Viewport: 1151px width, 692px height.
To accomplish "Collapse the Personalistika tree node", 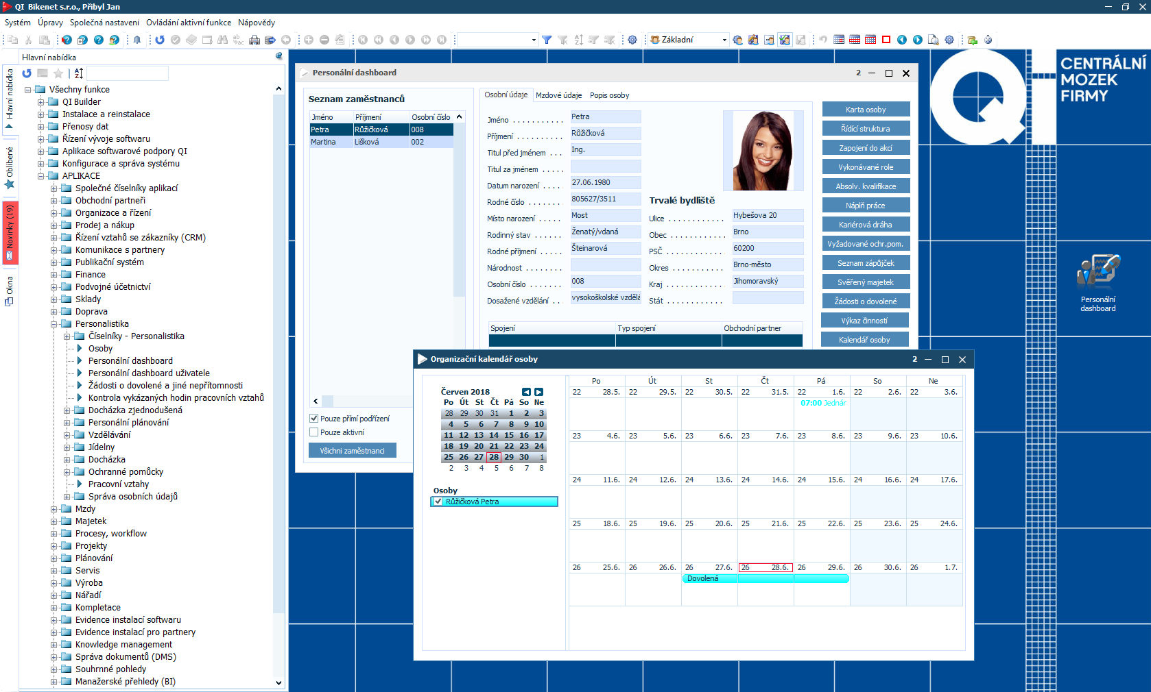I will pyautogui.click(x=54, y=324).
